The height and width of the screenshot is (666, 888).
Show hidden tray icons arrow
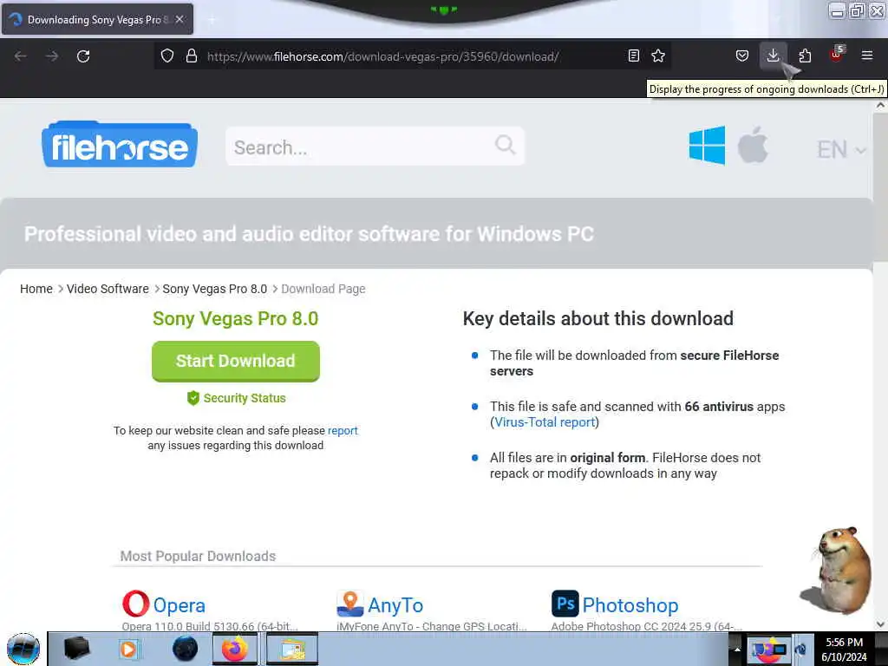pyautogui.click(x=737, y=649)
